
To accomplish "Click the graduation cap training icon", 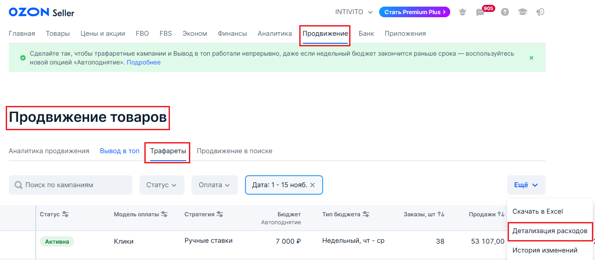I will click(x=523, y=12).
